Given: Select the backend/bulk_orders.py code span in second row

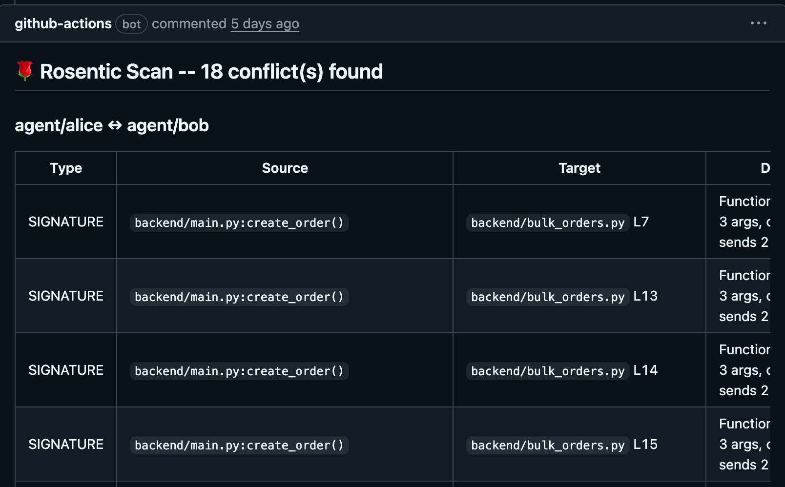Looking at the screenshot, I should tap(547, 297).
